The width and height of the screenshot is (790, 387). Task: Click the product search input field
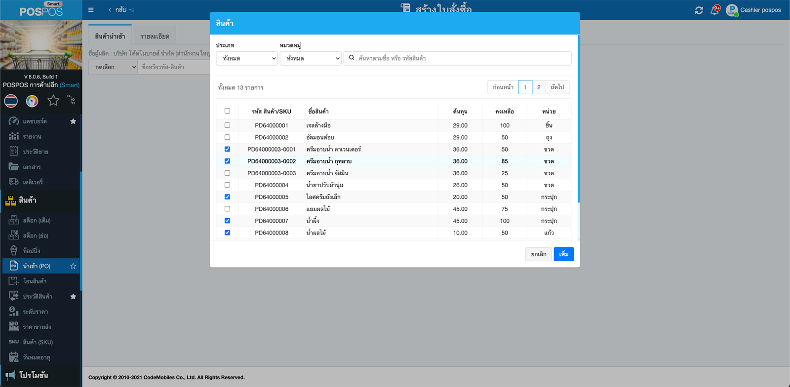tap(462, 58)
